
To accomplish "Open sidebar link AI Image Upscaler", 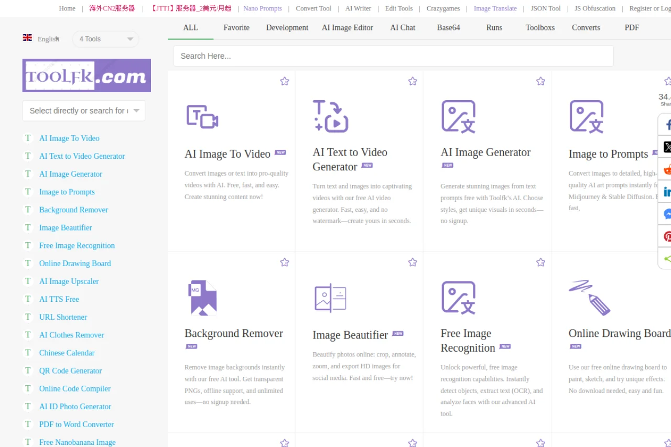I will click(69, 281).
